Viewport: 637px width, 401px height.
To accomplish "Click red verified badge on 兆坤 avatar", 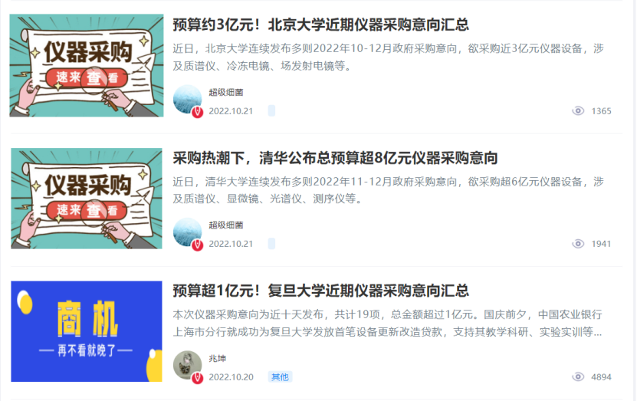I will [x=198, y=378].
